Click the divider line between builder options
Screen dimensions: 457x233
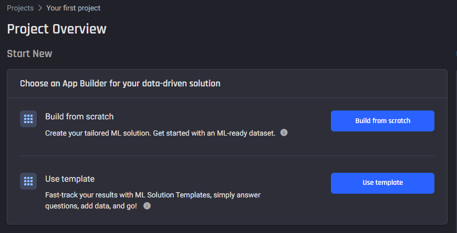(x=227, y=156)
